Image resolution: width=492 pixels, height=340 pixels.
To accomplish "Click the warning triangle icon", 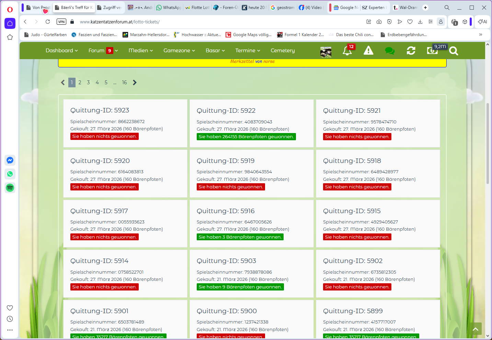I will (368, 51).
